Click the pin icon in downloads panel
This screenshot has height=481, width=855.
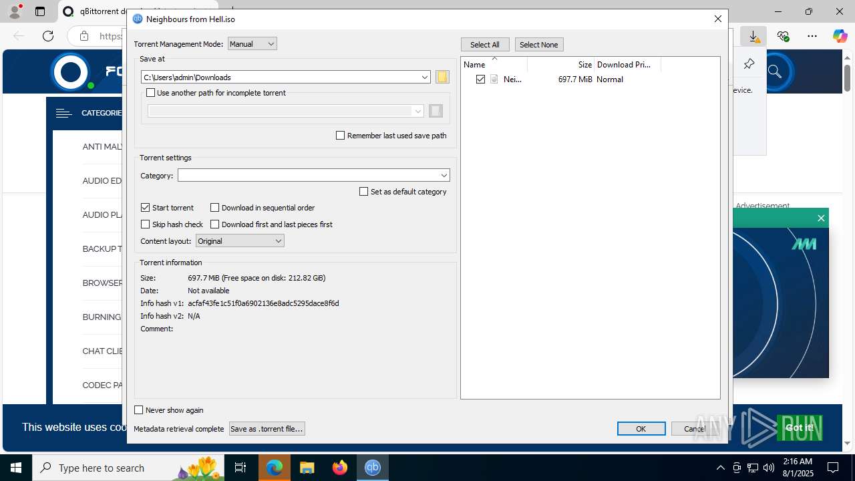click(749, 64)
